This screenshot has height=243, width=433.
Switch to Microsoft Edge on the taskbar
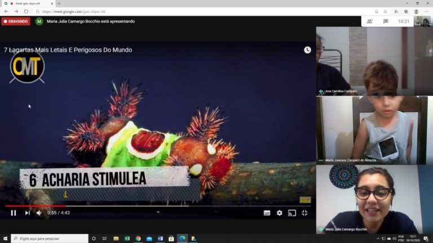click(x=182, y=238)
